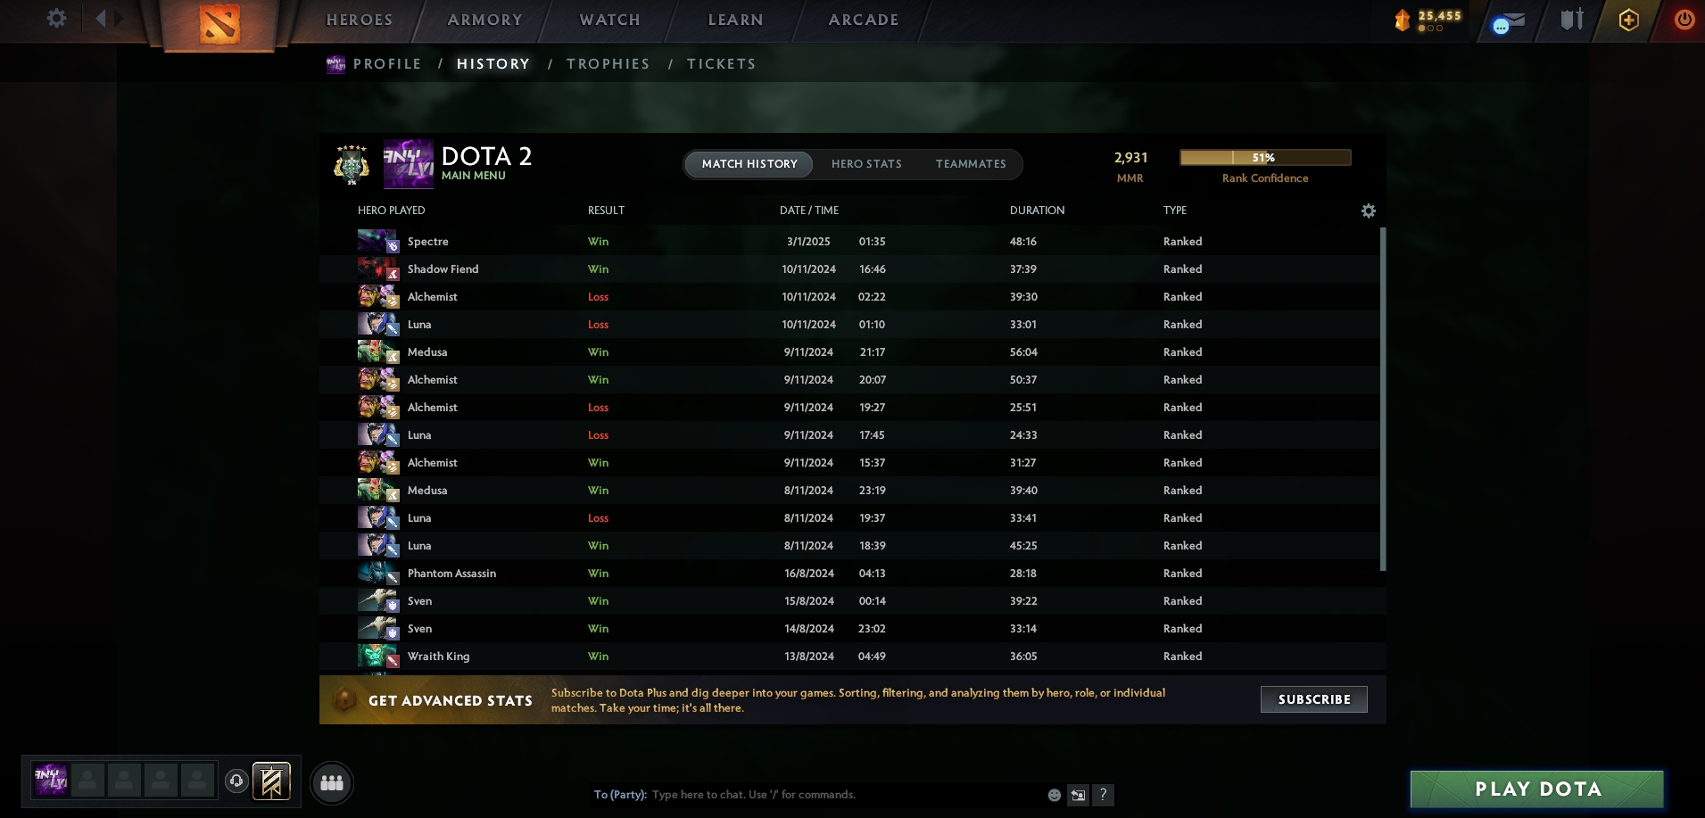This screenshot has height=818, width=1705.
Task: Click the PLAY DOTA button
Action: point(1537,789)
